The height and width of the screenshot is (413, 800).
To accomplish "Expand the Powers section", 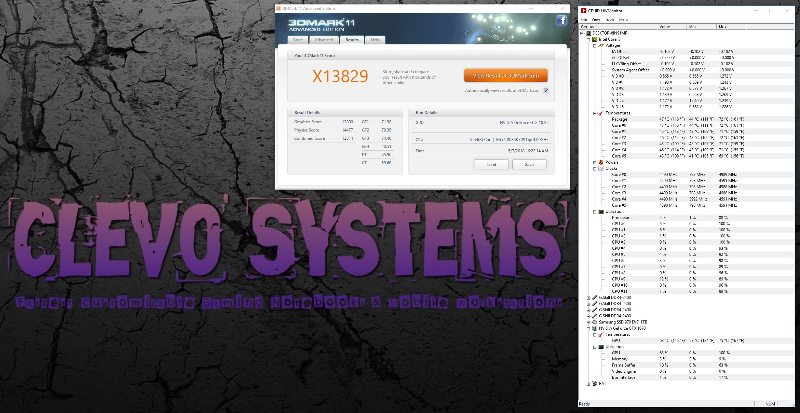I will (595, 163).
